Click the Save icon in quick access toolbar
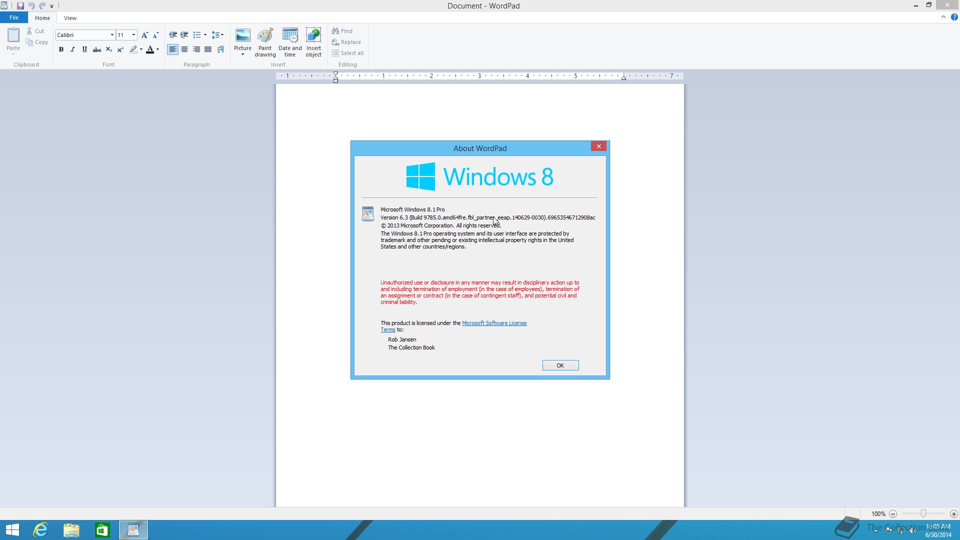The width and height of the screenshot is (960, 540). coord(20,6)
